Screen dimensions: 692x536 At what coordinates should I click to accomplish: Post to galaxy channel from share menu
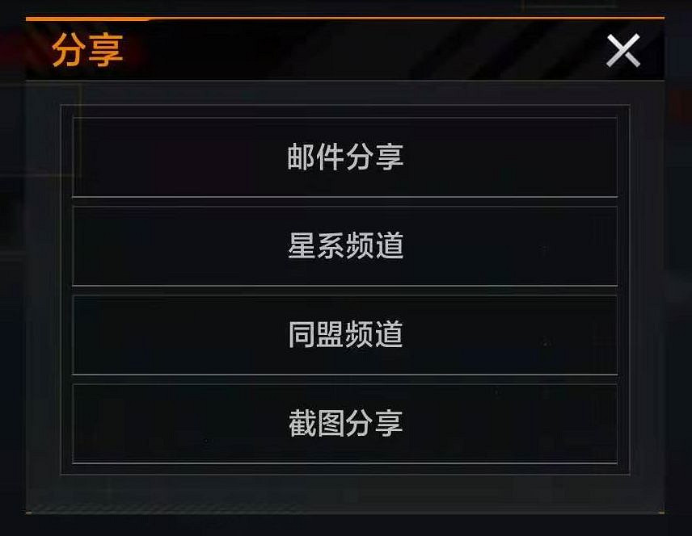(x=346, y=245)
